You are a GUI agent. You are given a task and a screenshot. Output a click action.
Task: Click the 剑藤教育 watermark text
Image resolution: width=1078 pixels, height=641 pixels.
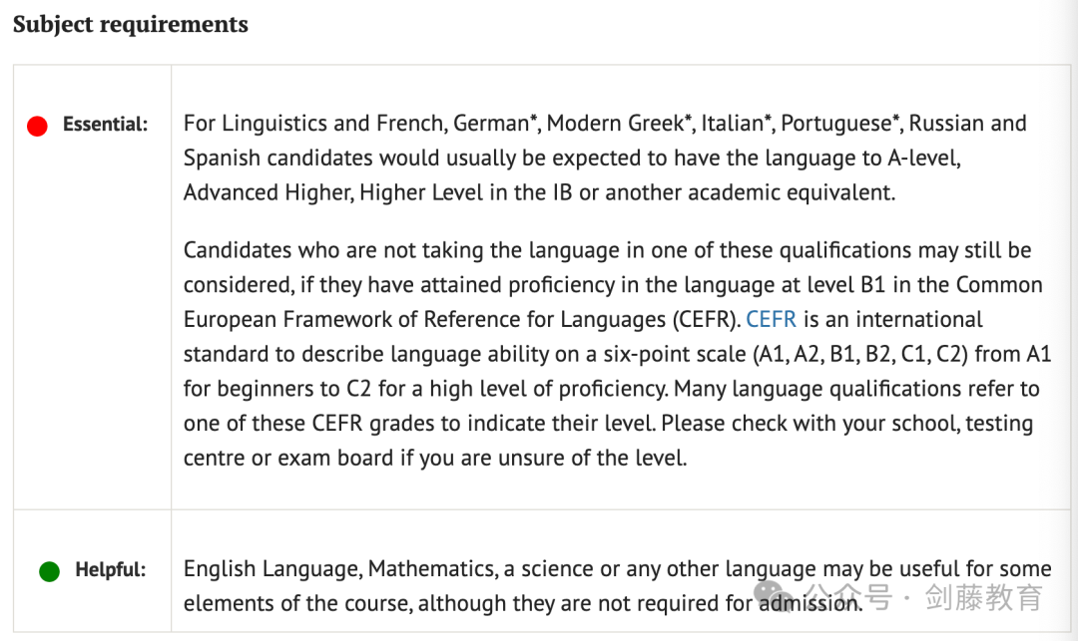point(984,597)
